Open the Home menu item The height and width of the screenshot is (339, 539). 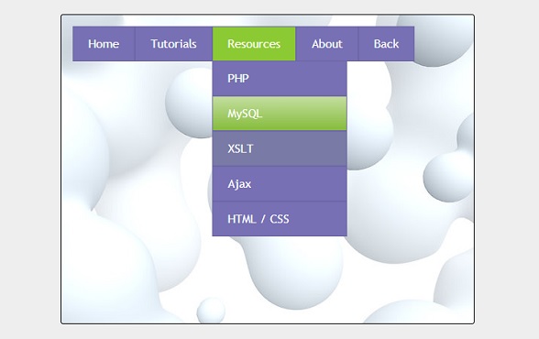[104, 44]
